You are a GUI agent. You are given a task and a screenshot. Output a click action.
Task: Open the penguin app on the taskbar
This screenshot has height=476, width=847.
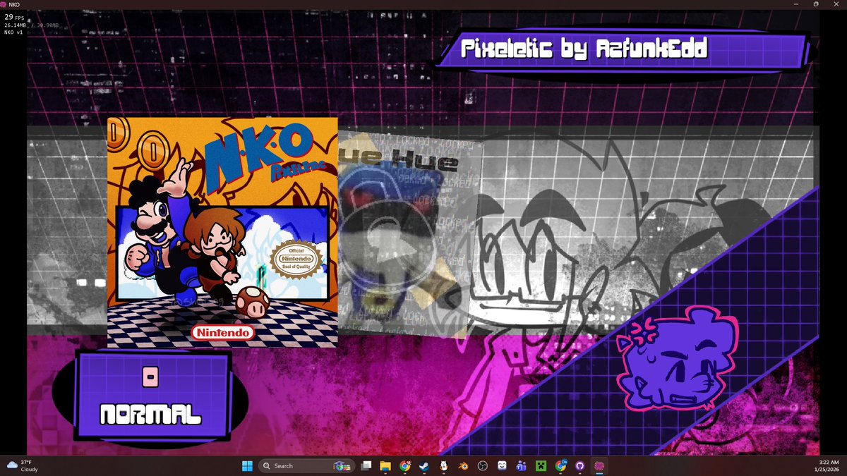tap(444, 466)
